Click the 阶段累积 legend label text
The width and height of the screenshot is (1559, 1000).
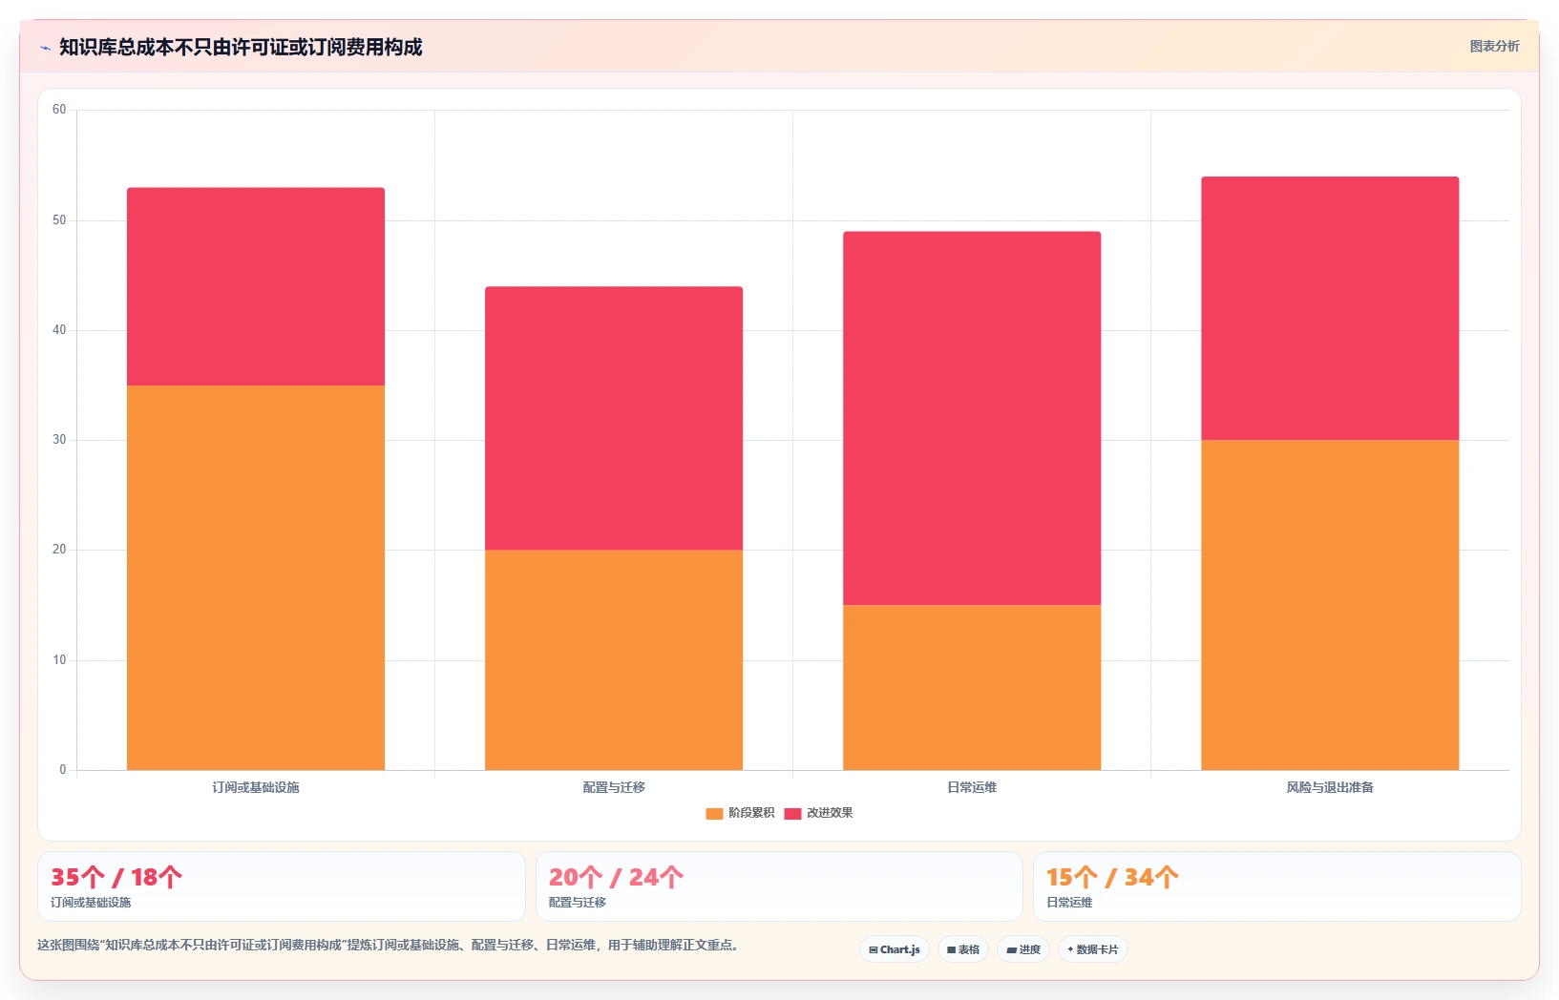(751, 813)
